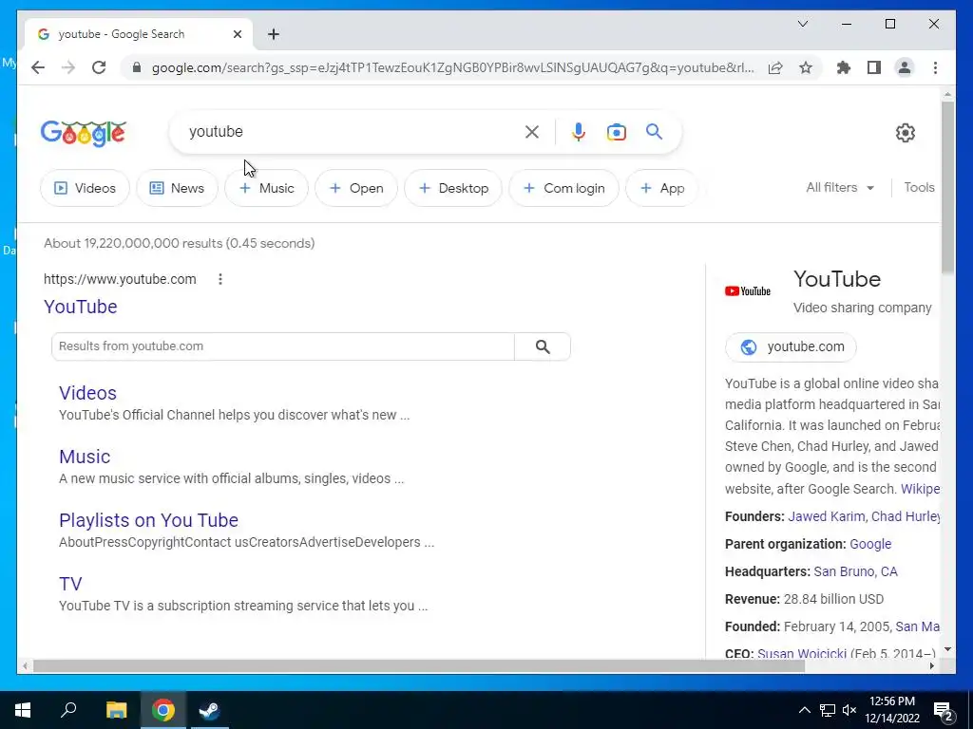
Task: Search by image with the camera icon
Action: pyautogui.click(x=616, y=132)
